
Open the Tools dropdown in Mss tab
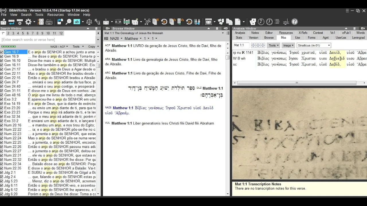tap(274, 45)
